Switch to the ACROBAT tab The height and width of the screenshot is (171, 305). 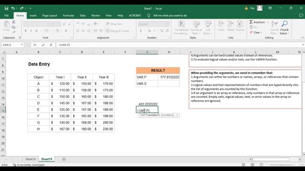pyautogui.click(x=135, y=16)
